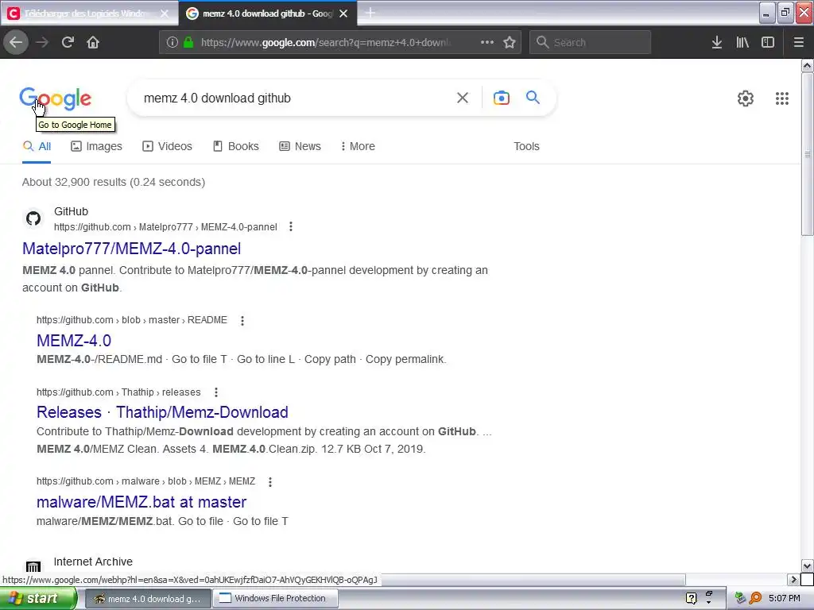Close the first Télécharger tab
This screenshot has height=610, width=814.
tap(165, 14)
